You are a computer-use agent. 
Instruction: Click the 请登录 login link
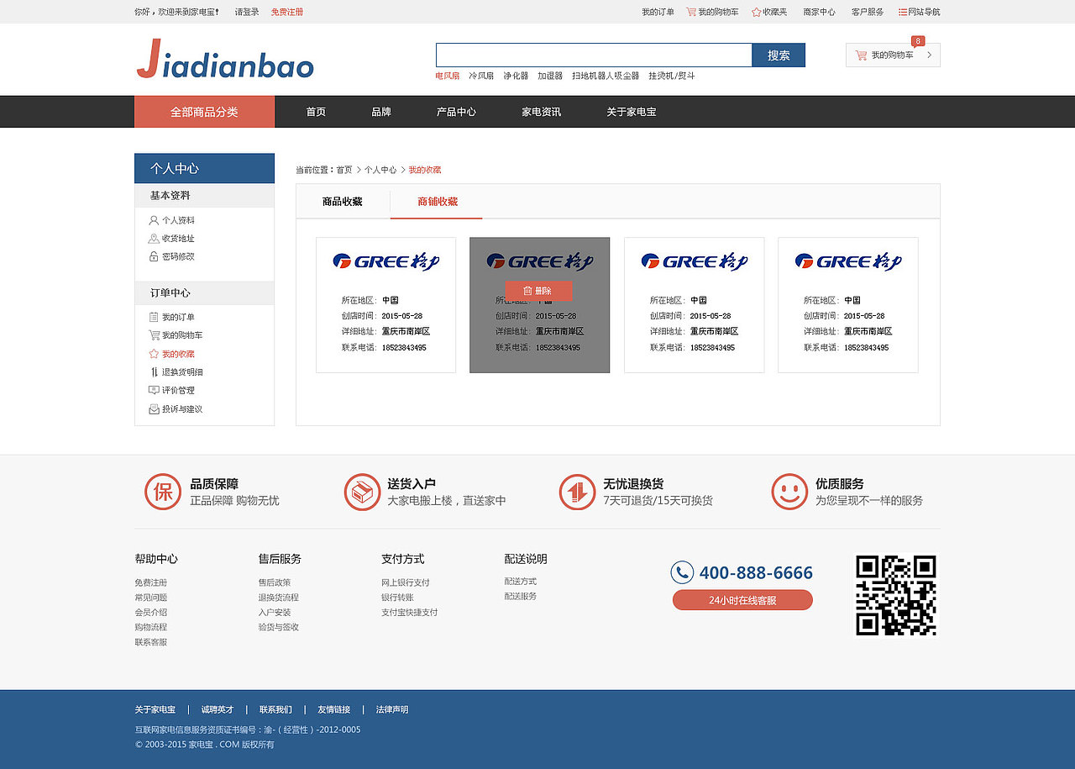pos(247,12)
